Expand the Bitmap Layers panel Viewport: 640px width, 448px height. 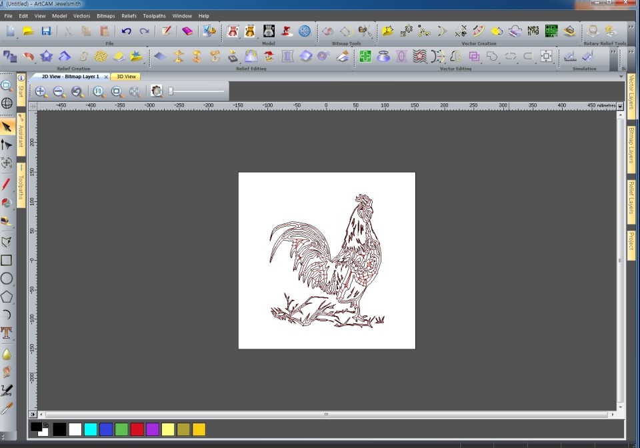click(x=631, y=149)
